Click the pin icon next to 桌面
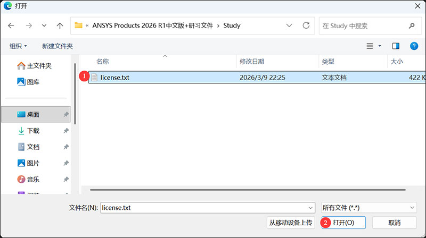The width and height of the screenshot is (426, 238). pyautogui.click(x=66, y=114)
